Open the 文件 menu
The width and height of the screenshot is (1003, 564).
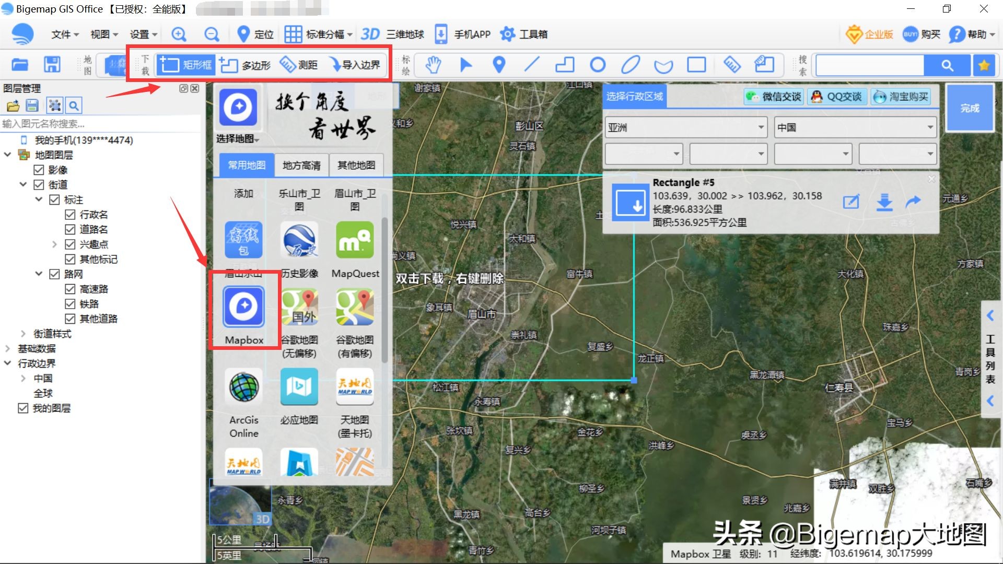(65, 34)
